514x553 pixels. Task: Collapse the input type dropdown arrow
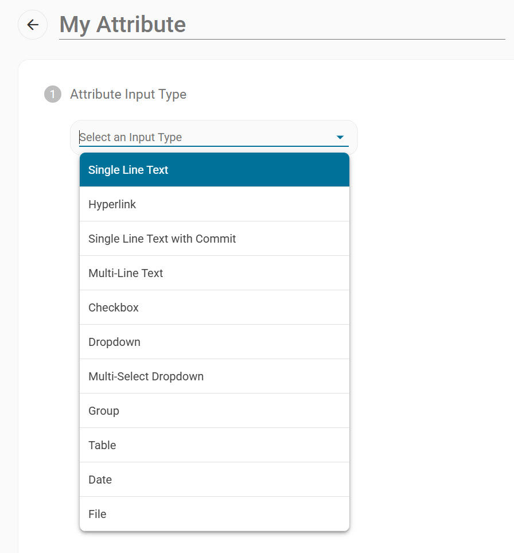(340, 137)
